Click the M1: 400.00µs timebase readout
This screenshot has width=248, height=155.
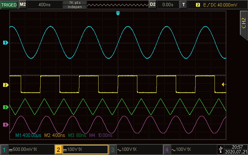28,135
